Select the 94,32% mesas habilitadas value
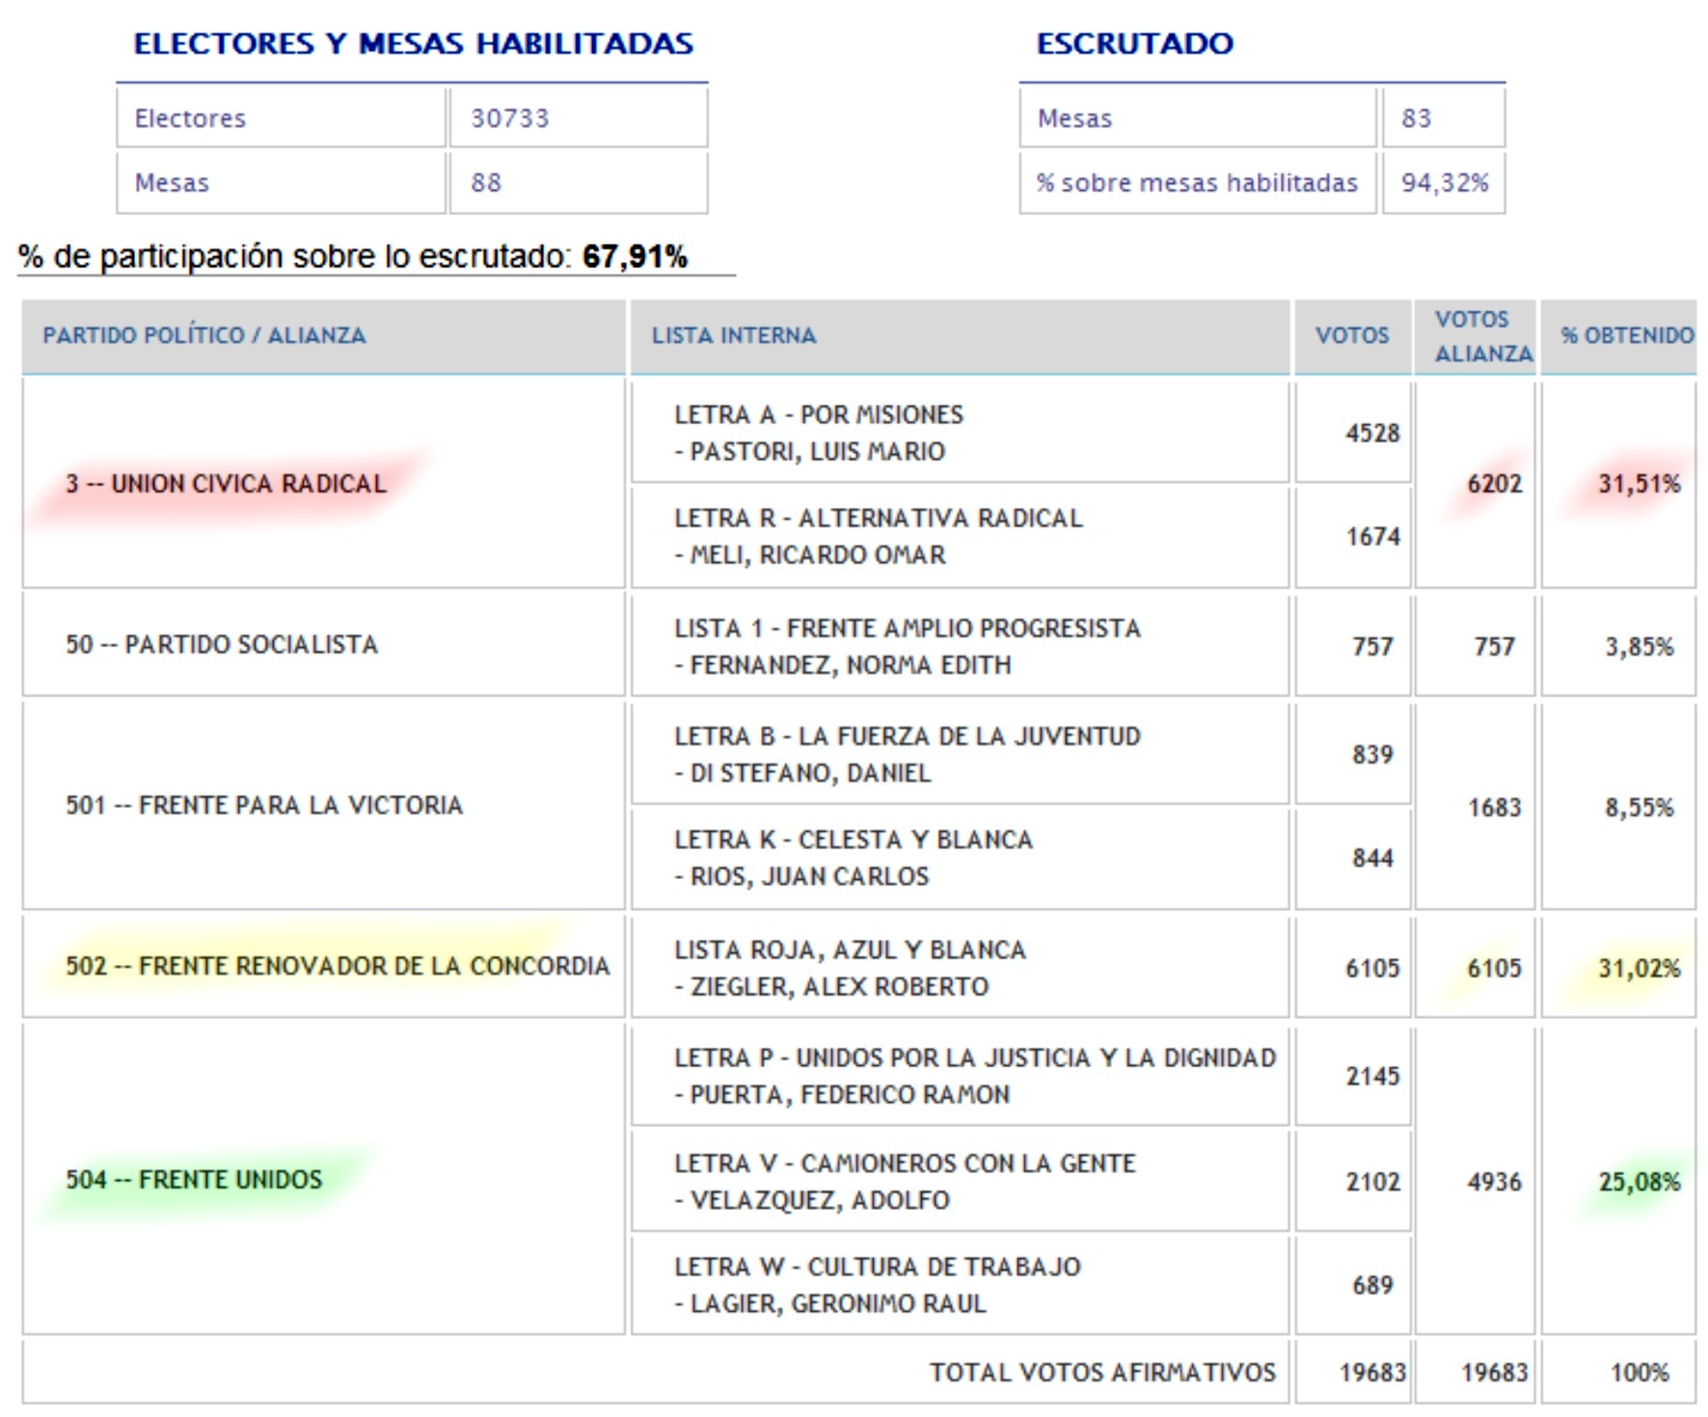This screenshot has height=1417, width=1708. [x=1444, y=183]
